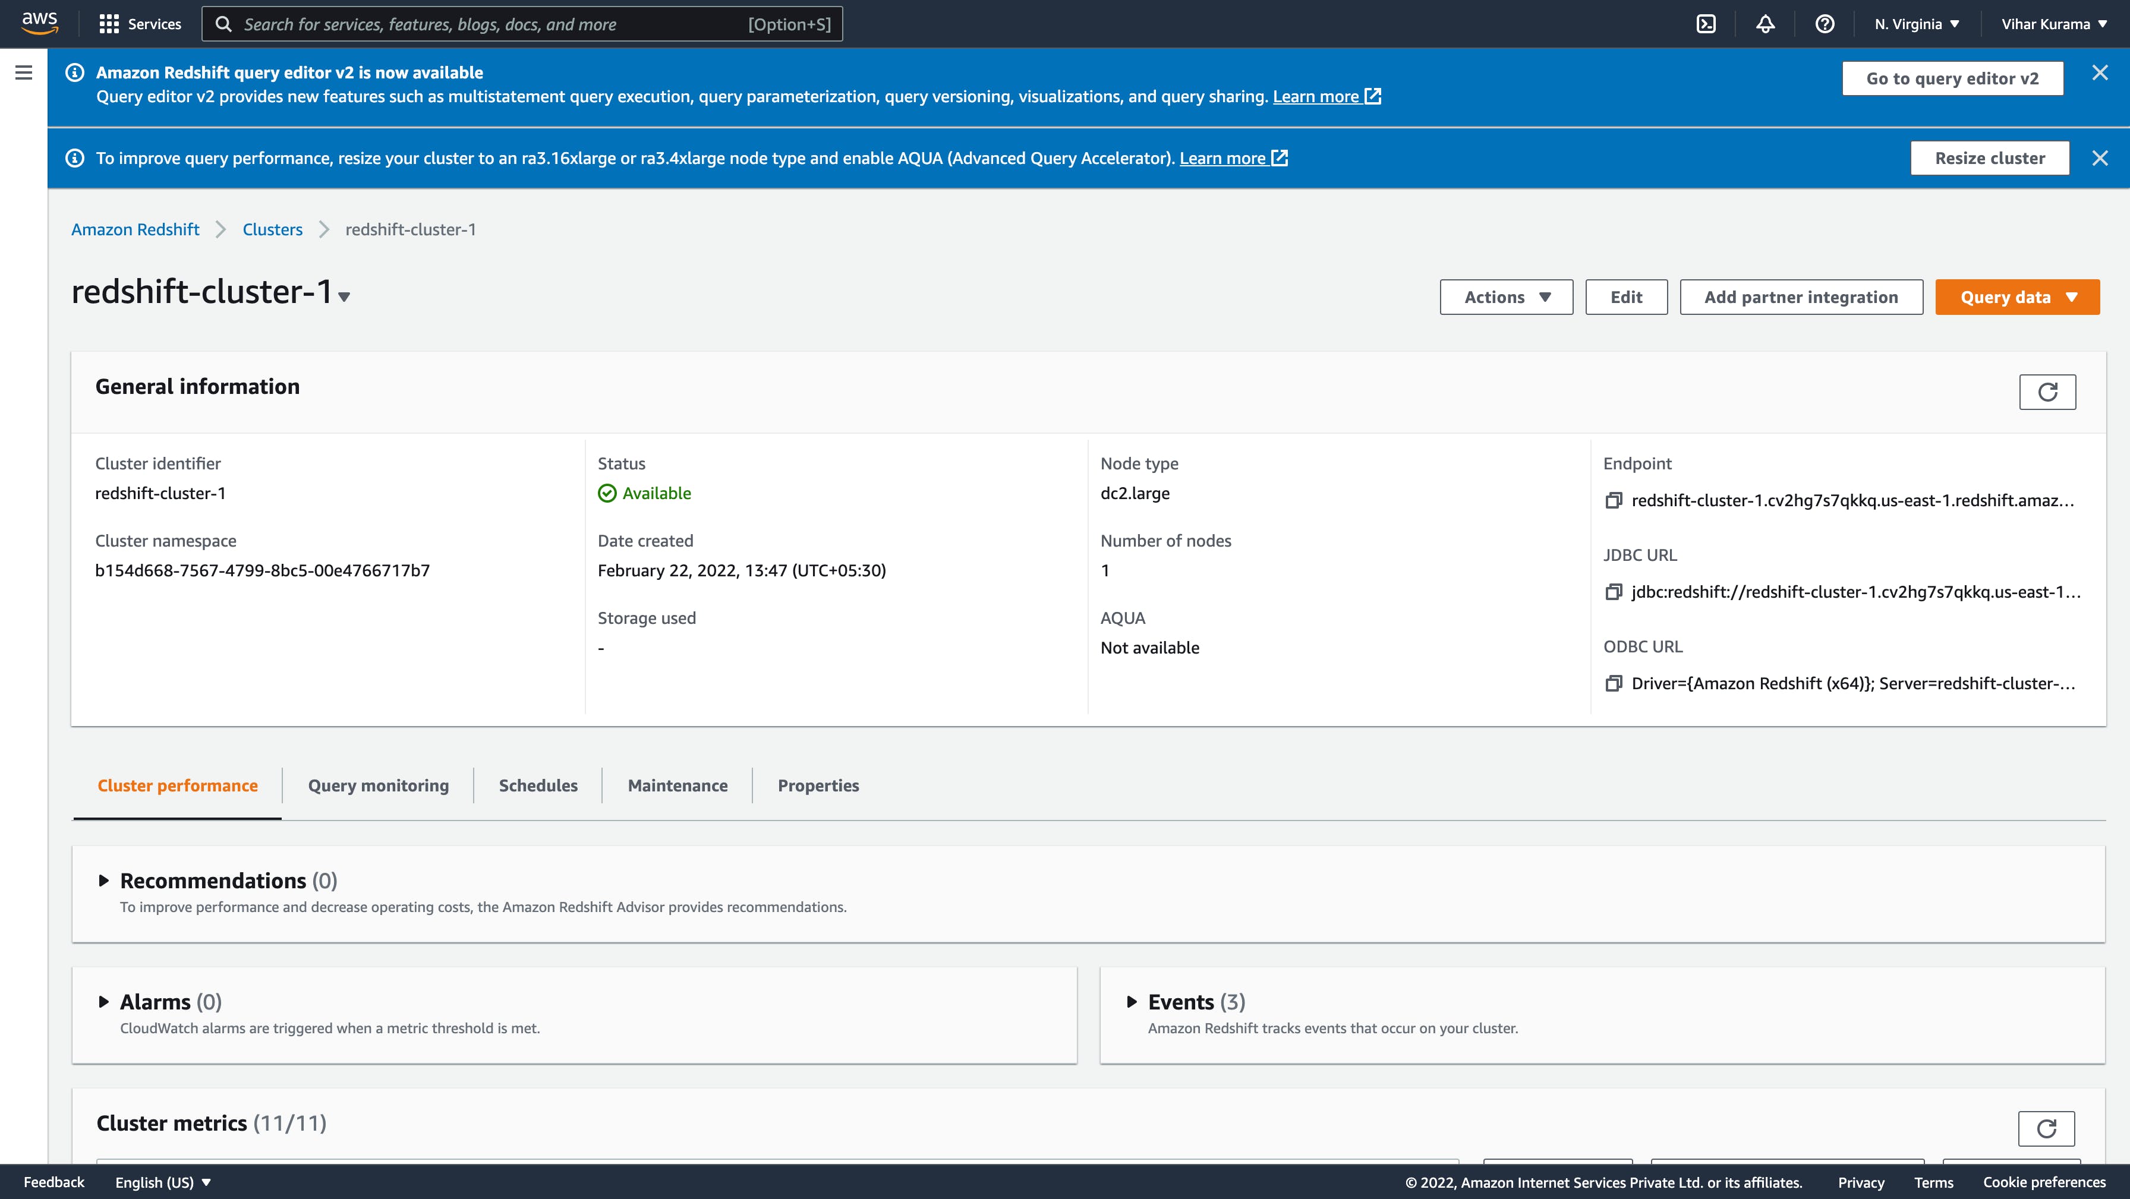This screenshot has width=2130, height=1199.
Task: Open the N. Virginia region selector
Action: pos(1917,24)
